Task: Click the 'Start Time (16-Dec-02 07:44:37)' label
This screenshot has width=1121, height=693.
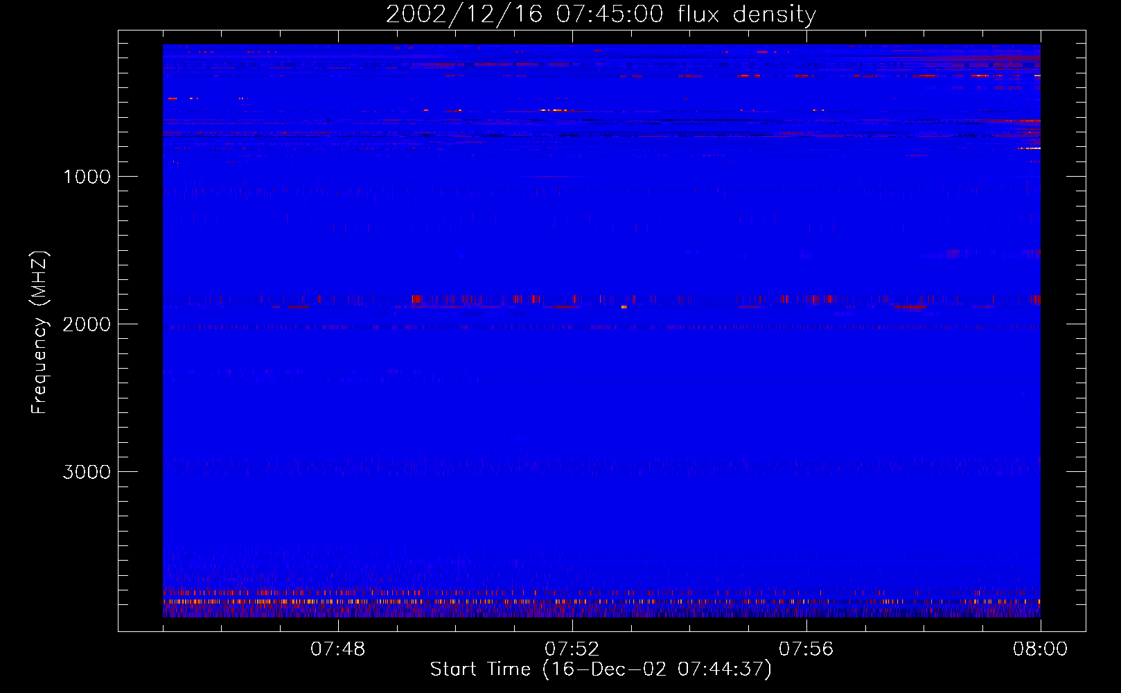Action: (x=601, y=669)
